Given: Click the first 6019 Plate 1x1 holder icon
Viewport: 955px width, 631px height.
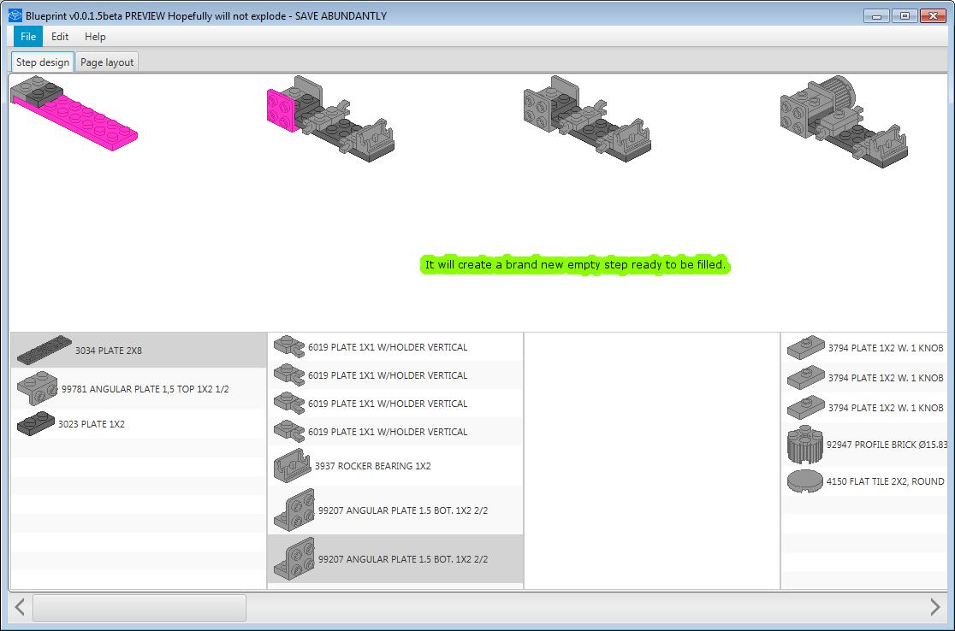Looking at the screenshot, I should coord(289,347).
